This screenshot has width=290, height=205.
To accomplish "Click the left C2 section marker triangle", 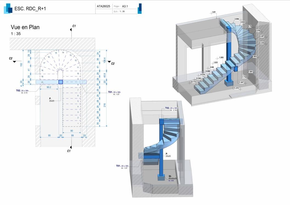I will [x=15, y=62].
